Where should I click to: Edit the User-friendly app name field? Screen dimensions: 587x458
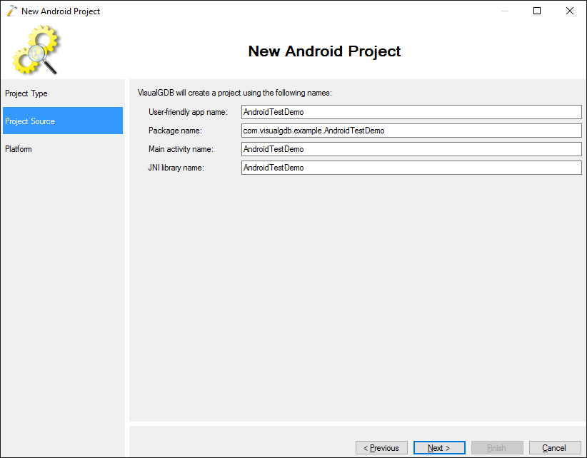[411, 112]
